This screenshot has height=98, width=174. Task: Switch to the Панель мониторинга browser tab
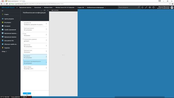point(13,1)
